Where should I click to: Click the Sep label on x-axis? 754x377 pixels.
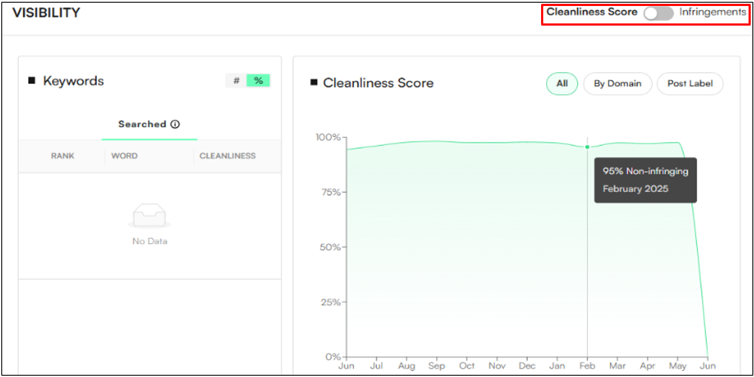[436, 366]
